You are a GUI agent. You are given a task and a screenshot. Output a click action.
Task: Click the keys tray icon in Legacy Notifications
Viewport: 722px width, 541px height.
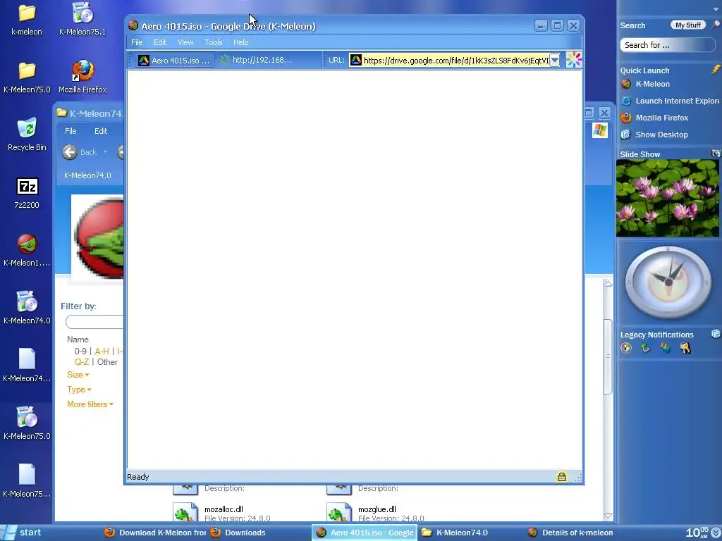point(685,348)
